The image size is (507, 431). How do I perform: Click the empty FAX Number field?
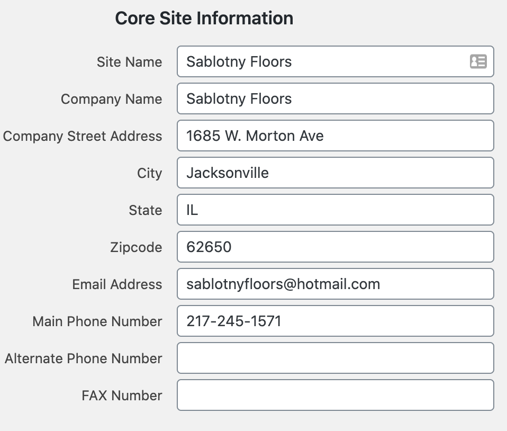click(336, 395)
